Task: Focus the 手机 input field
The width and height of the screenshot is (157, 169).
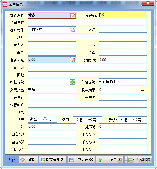Action: click(123, 44)
